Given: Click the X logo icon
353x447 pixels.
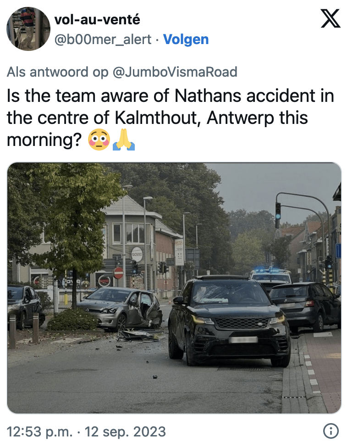Looking at the screenshot, I should (x=331, y=18).
